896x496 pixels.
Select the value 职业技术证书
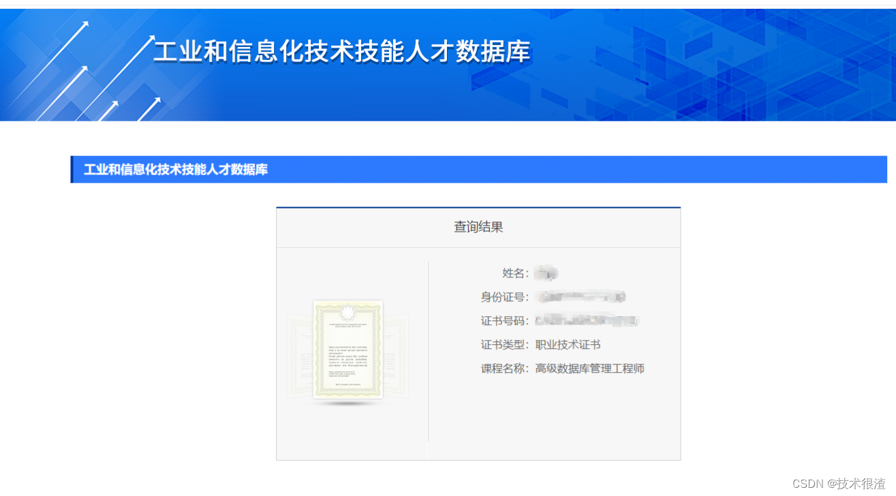coord(568,345)
